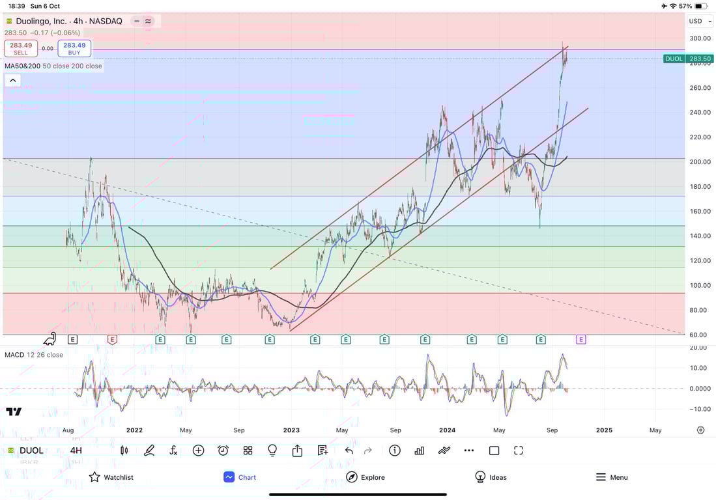716x500 pixels.
Task: Open the 4H interval selector
Action: click(76, 451)
